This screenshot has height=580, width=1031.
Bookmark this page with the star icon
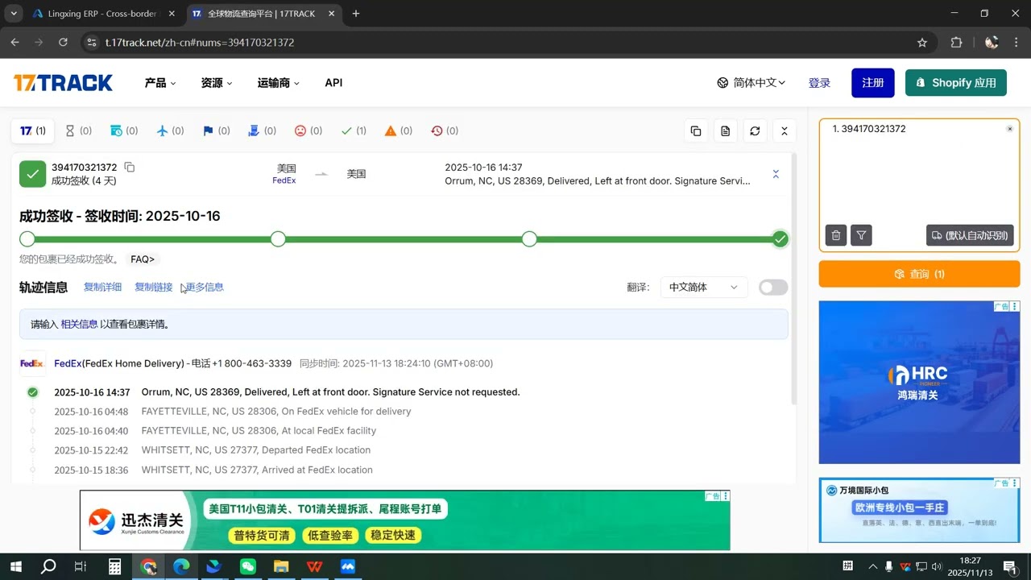(922, 43)
